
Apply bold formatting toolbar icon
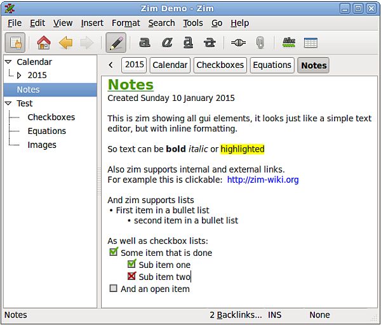click(x=145, y=43)
